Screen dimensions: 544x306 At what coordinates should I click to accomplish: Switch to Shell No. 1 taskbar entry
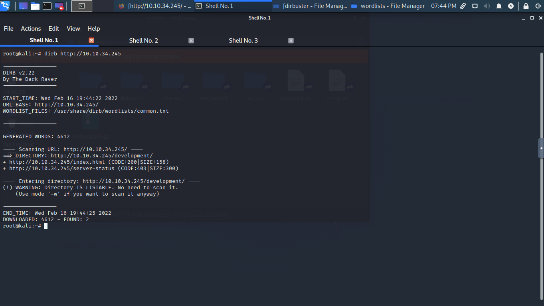(x=233, y=6)
